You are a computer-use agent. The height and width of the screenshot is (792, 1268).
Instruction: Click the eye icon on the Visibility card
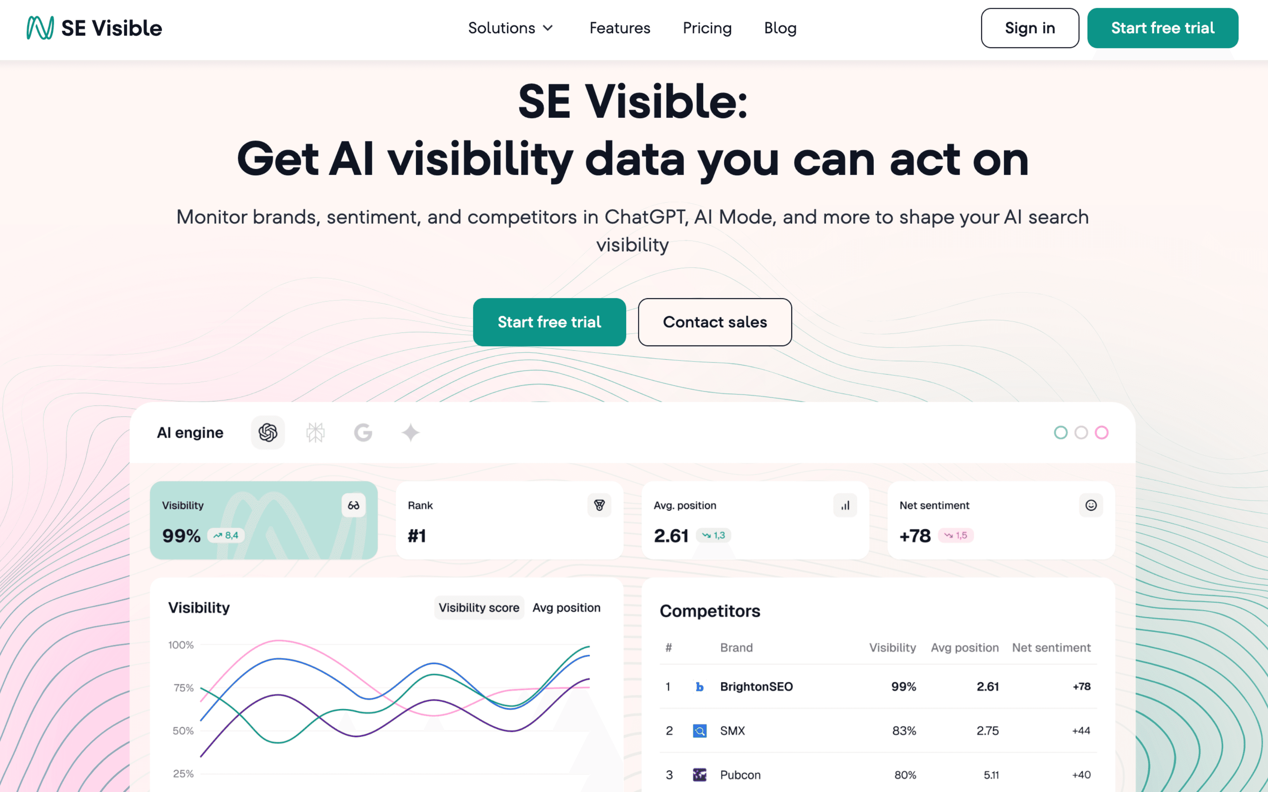tap(353, 505)
